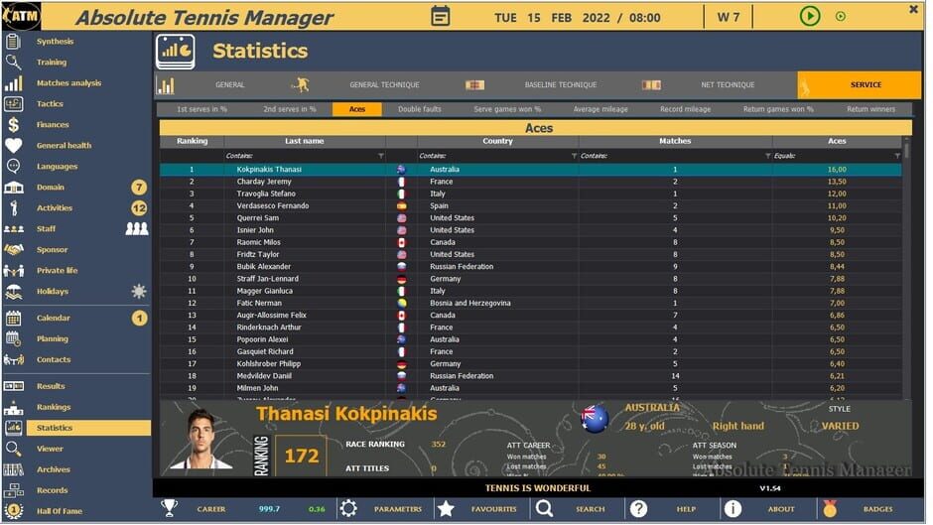Click the Domain badge showing 7
The height and width of the screenshot is (525, 933).
(140, 189)
